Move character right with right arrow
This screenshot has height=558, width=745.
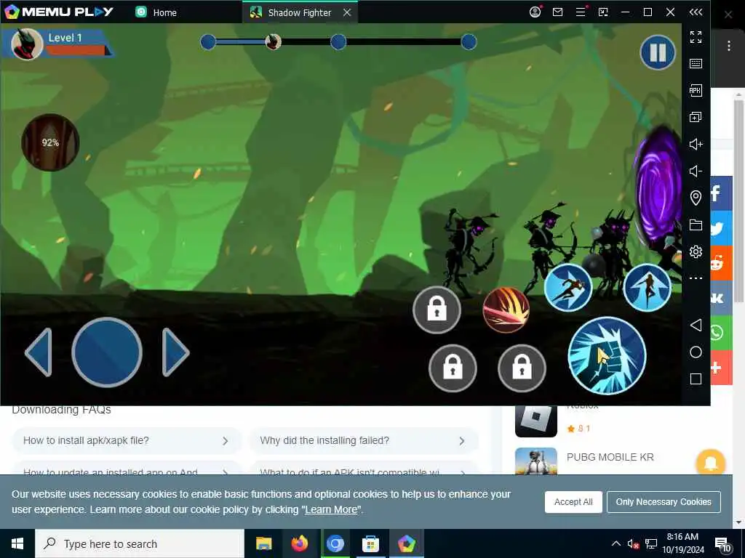pyautogui.click(x=176, y=352)
